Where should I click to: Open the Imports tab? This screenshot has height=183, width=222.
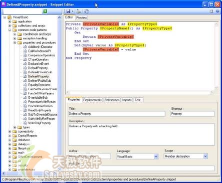126,100
